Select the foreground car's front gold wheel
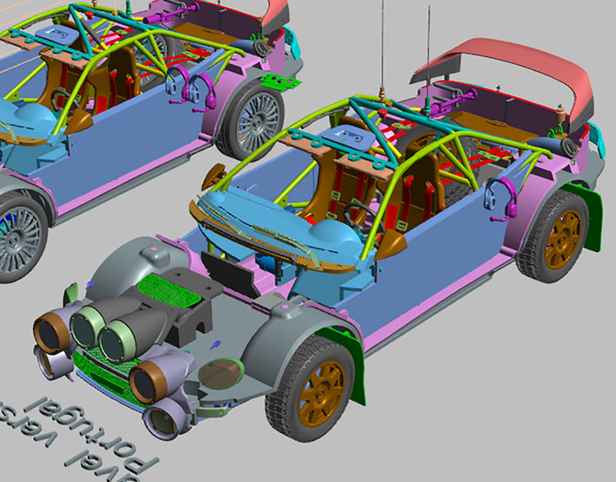Image resolution: width=616 pixels, height=482 pixels. pos(321,394)
